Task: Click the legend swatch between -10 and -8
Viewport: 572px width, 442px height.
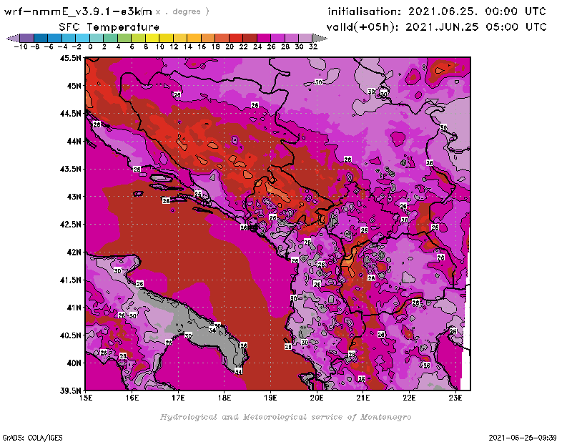Action: coord(27,38)
